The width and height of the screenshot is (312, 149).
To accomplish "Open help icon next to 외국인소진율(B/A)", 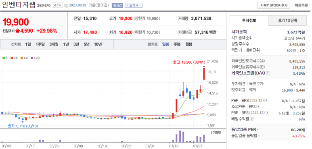I will 268,73.
